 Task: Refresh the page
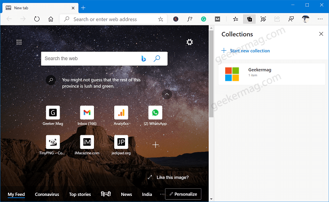[37, 19]
